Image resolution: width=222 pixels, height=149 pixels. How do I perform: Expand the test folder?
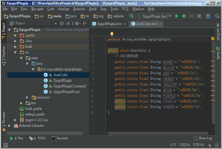[21, 103]
